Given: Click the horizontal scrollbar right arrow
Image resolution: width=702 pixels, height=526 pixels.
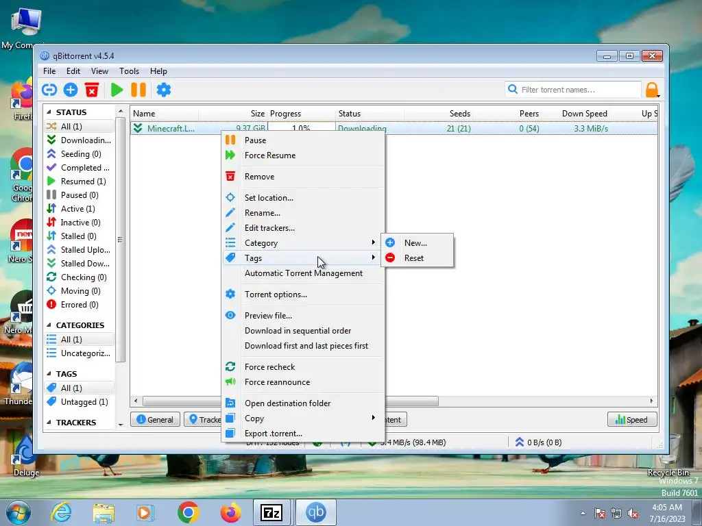Looking at the screenshot, I should pos(651,401).
